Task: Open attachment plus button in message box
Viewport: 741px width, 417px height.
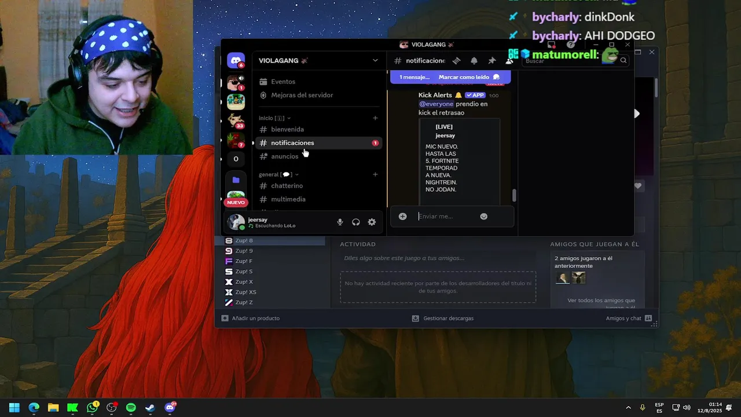Action: (x=403, y=216)
